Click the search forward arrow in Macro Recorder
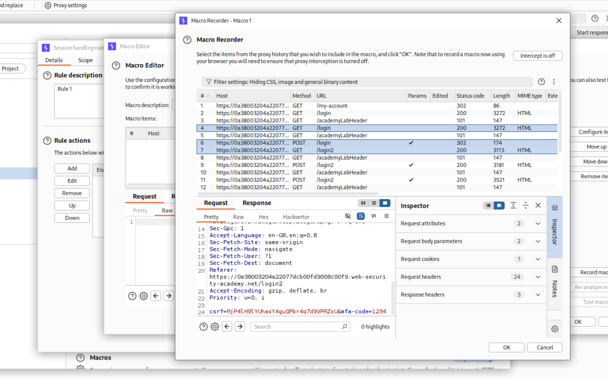This screenshot has height=379, width=608. click(x=240, y=327)
